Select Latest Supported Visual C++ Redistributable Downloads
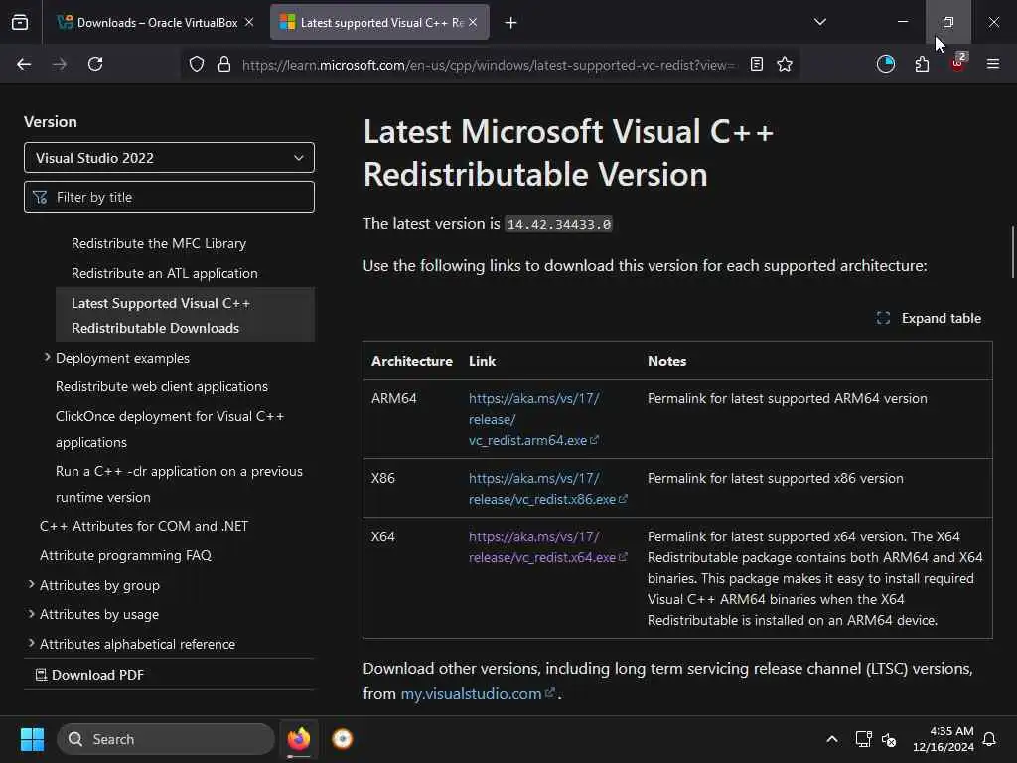This screenshot has height=763, width=1017. 186,315
